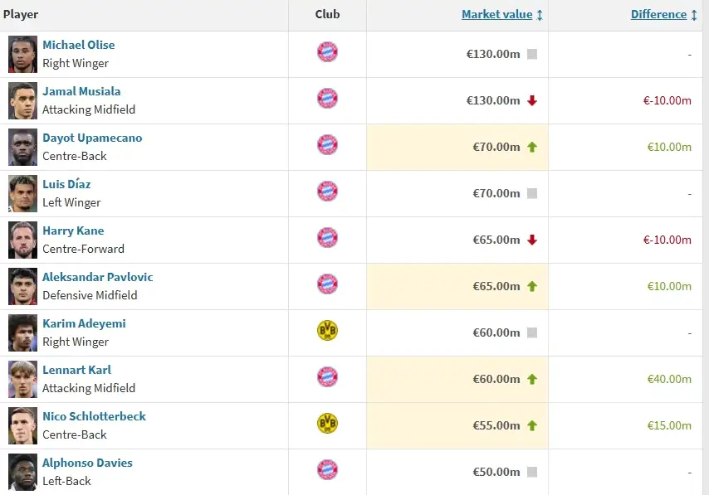The image size is (709, 495).
Task: Click red down arrow in Jamal Musiala row
Action: (532, 100)
